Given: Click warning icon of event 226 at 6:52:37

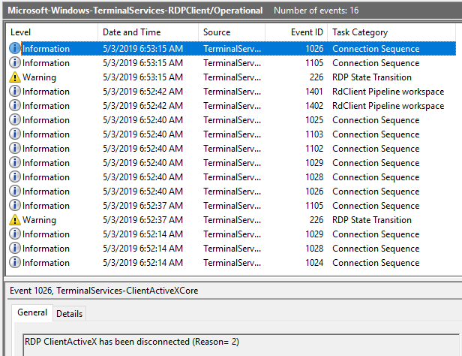Looking at the screenshot, I should click(15, 220).
